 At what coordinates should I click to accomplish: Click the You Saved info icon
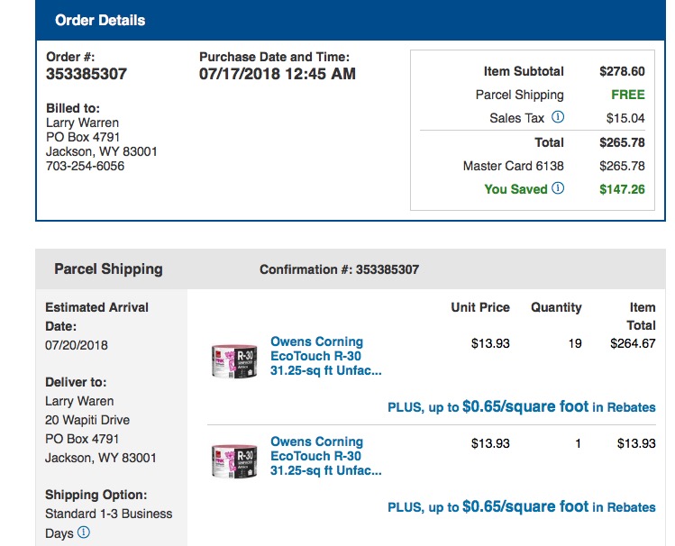[x=558, y=188]
